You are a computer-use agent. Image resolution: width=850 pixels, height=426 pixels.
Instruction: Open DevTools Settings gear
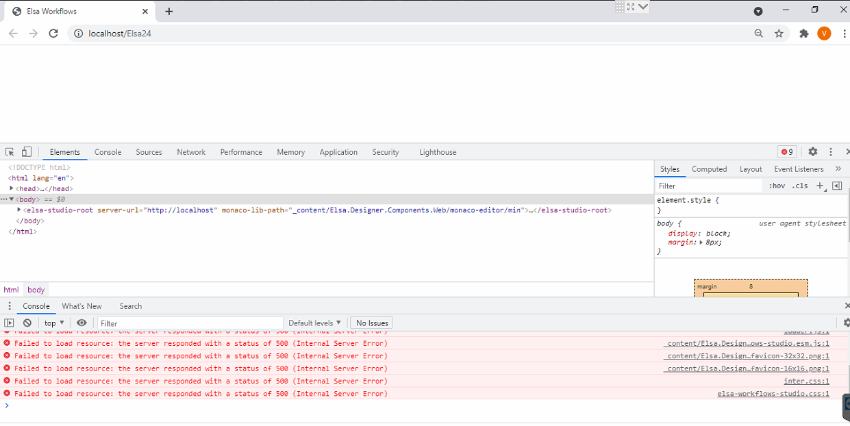813,152
